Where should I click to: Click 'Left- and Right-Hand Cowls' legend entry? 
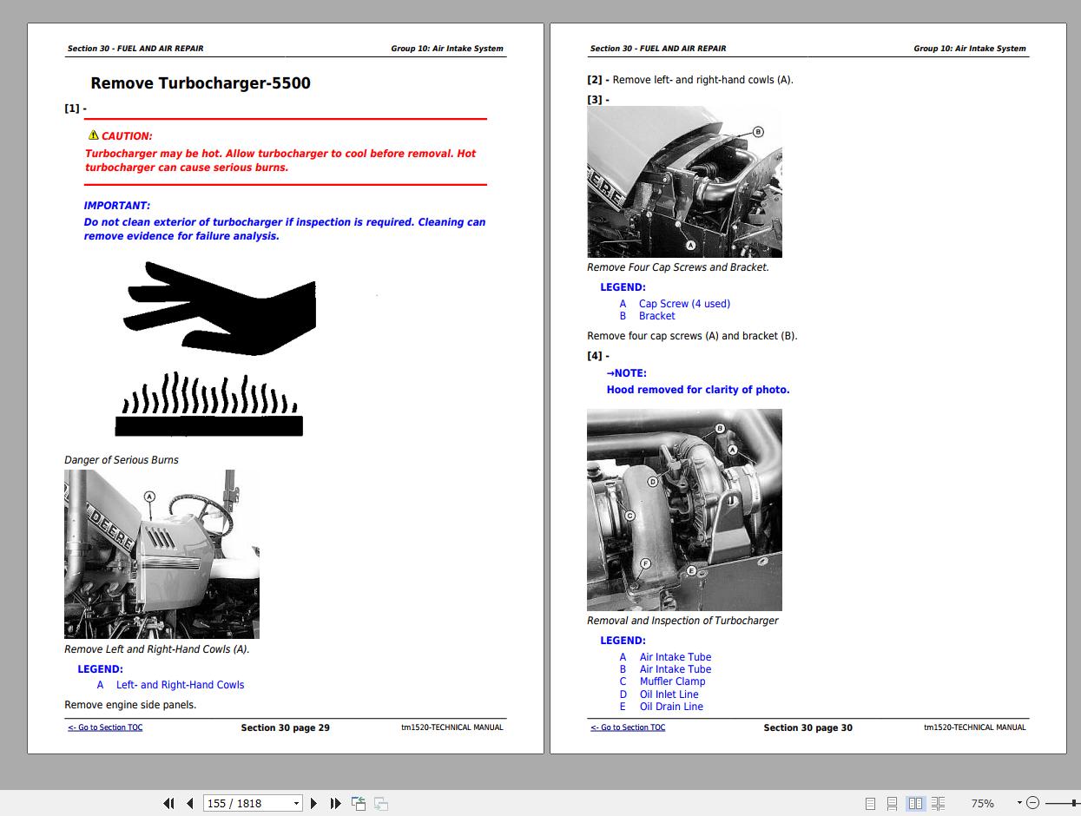(181, 685)
